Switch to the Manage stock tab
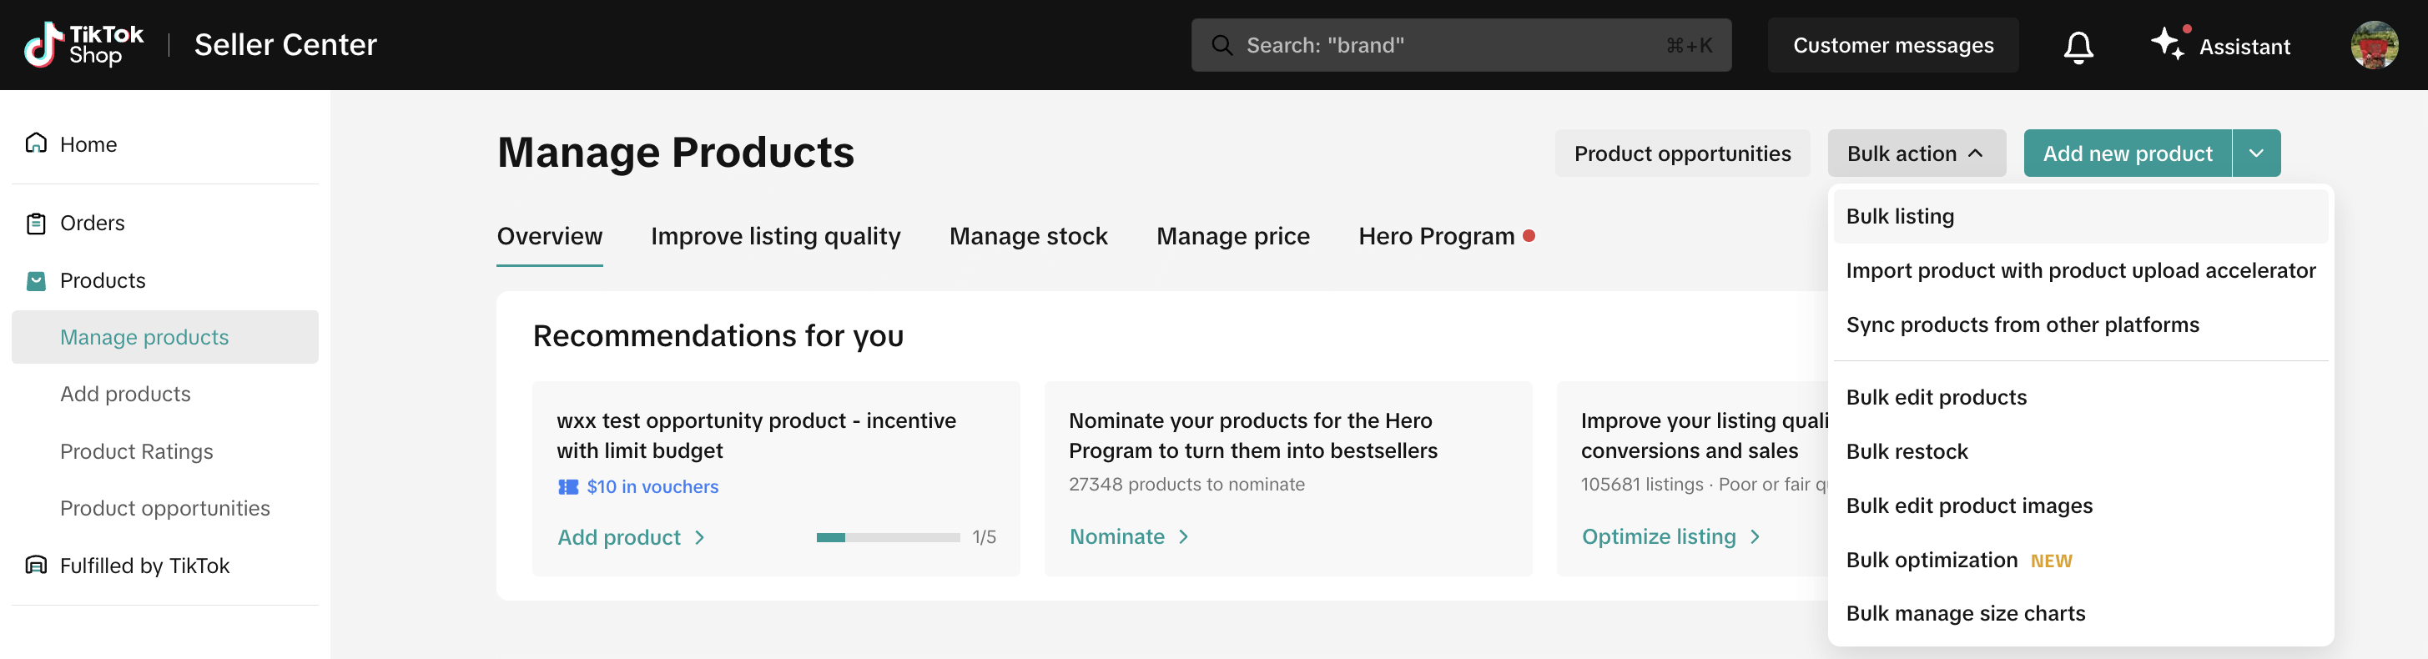 coord(1027,236)
